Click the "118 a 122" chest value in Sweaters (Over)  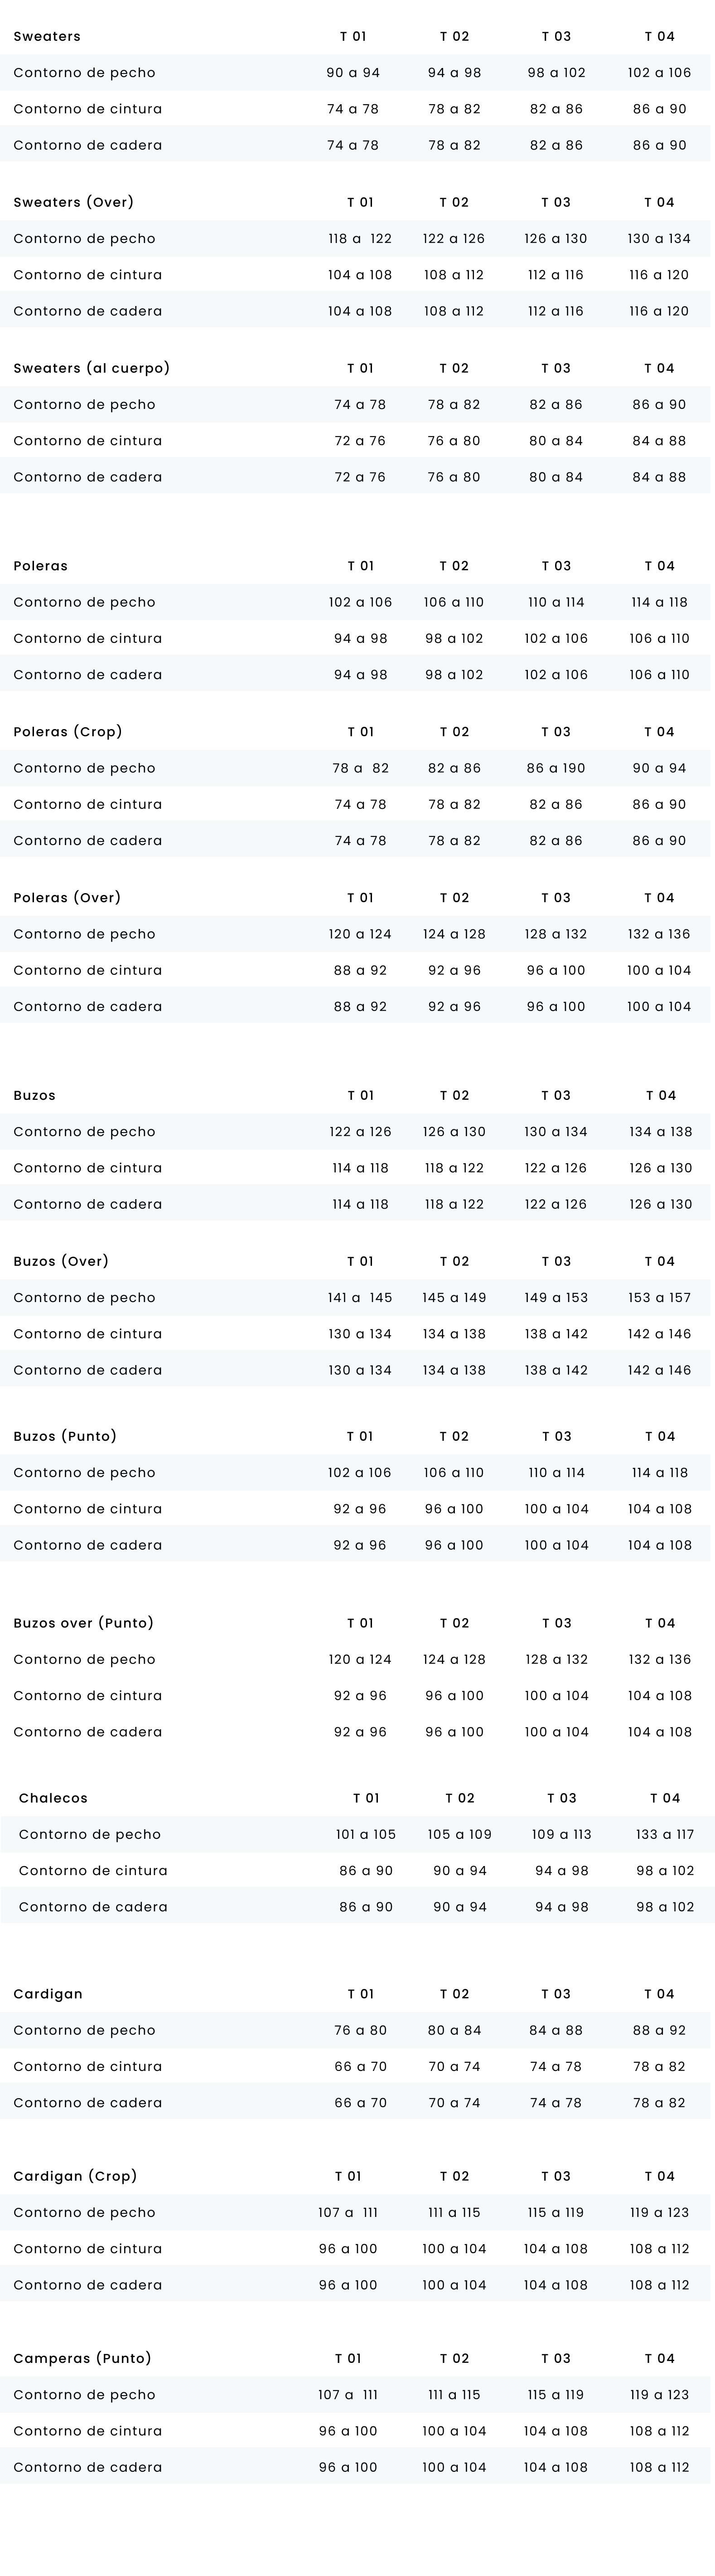(x=360, y=239)
